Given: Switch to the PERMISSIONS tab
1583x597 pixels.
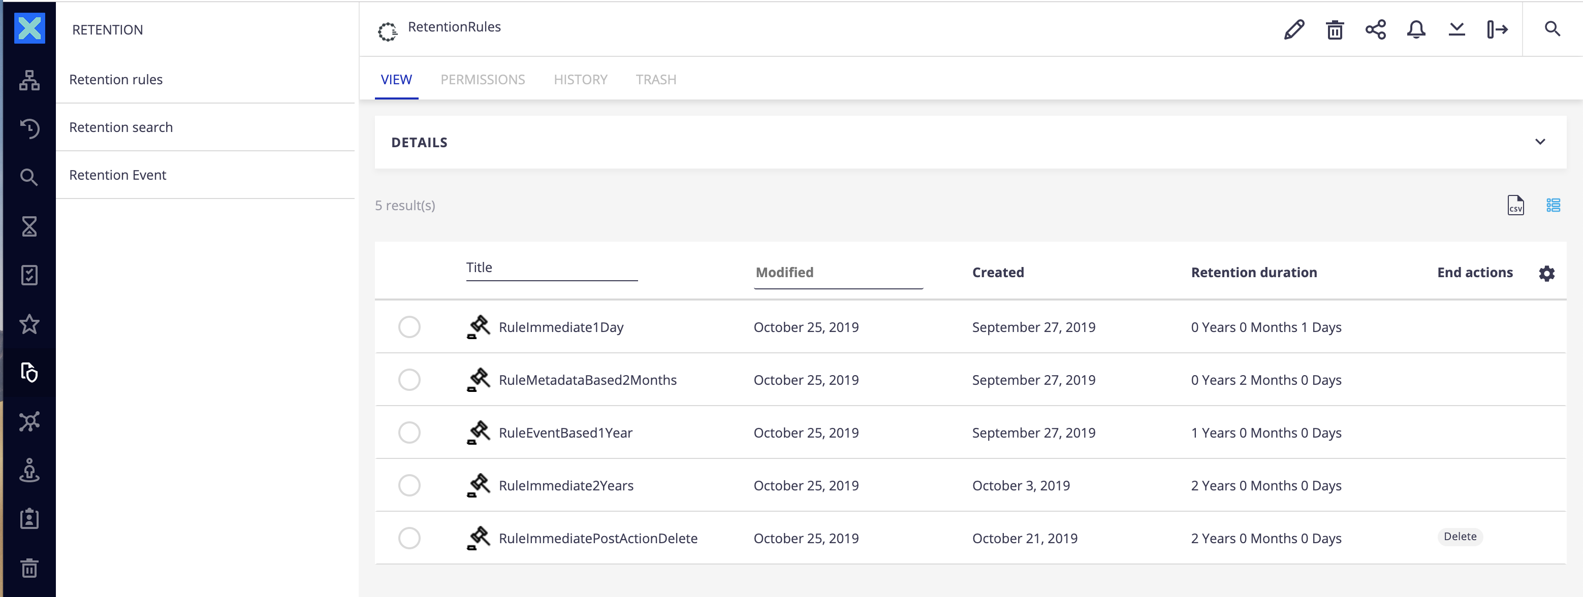Looking at the screenshot, I should click(x=483, y=80).
